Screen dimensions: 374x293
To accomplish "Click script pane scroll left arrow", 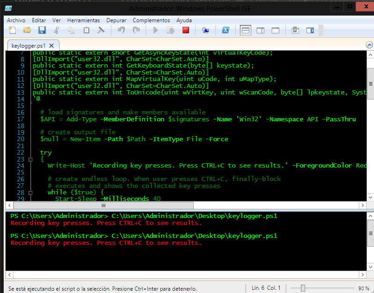I will click(x=9, y=206).
